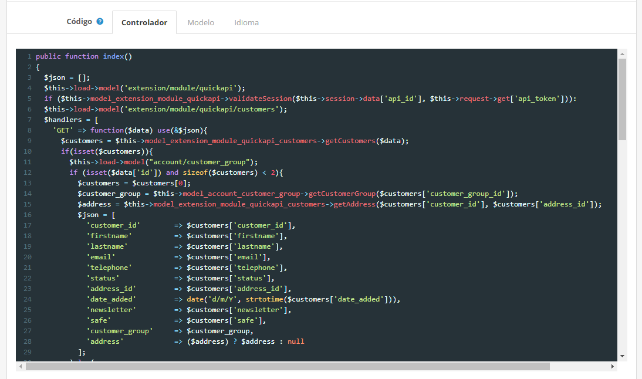Click line number 1 in the gutter
The height and width of the screenshot is (379, 642).
29,56
